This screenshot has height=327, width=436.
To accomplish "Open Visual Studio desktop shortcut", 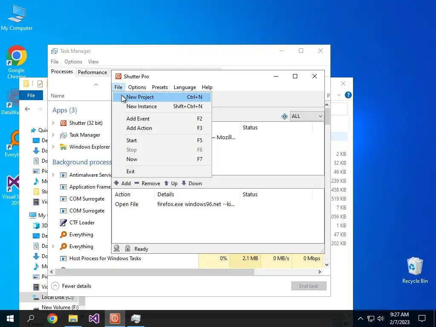I will click(10, 190).
